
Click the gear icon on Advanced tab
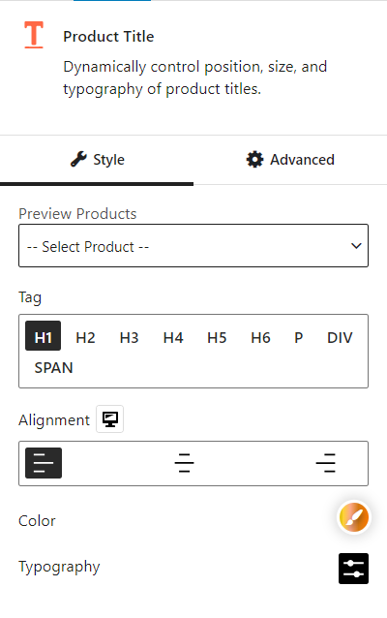[254, 159]
